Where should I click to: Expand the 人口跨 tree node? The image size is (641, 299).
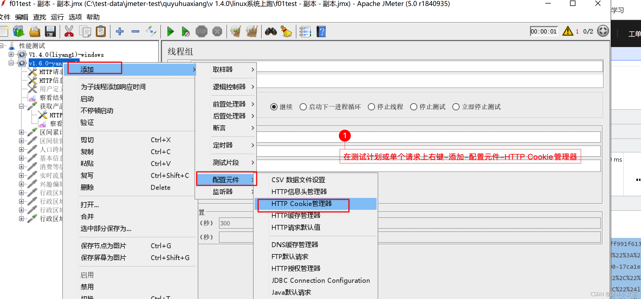(x=21, y=149)
